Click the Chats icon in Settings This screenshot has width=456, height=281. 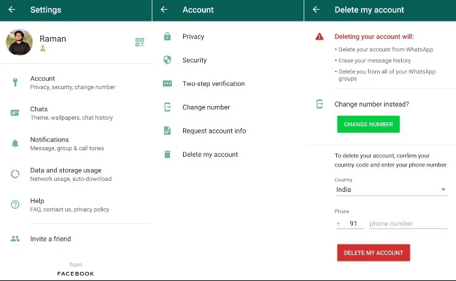click(x=15, y=113)
